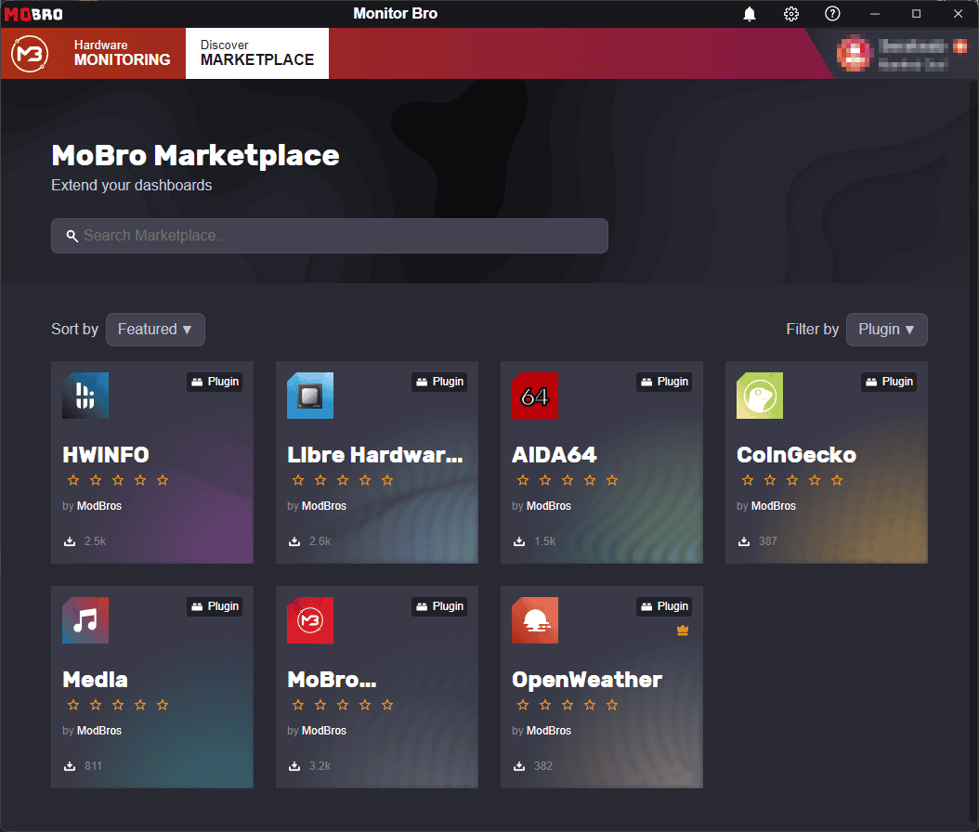Click HWINFO star rating
979x832 pixels.
point(118,481)
